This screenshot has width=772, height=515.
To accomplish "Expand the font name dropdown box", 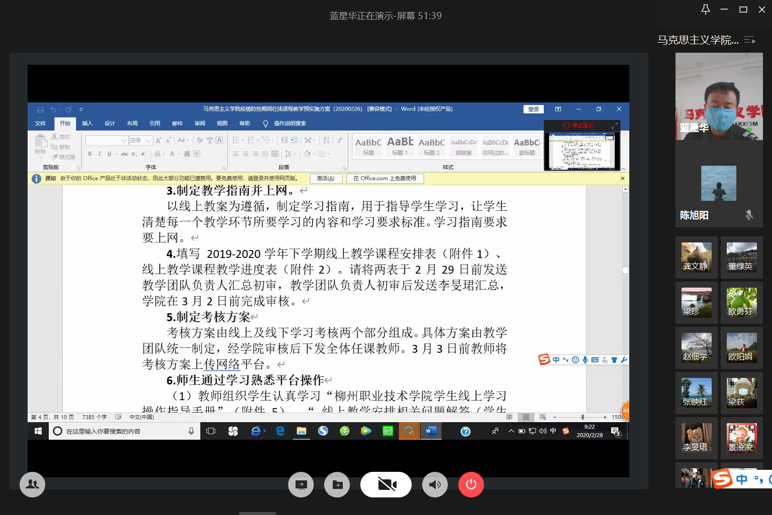I will (124, 141).
